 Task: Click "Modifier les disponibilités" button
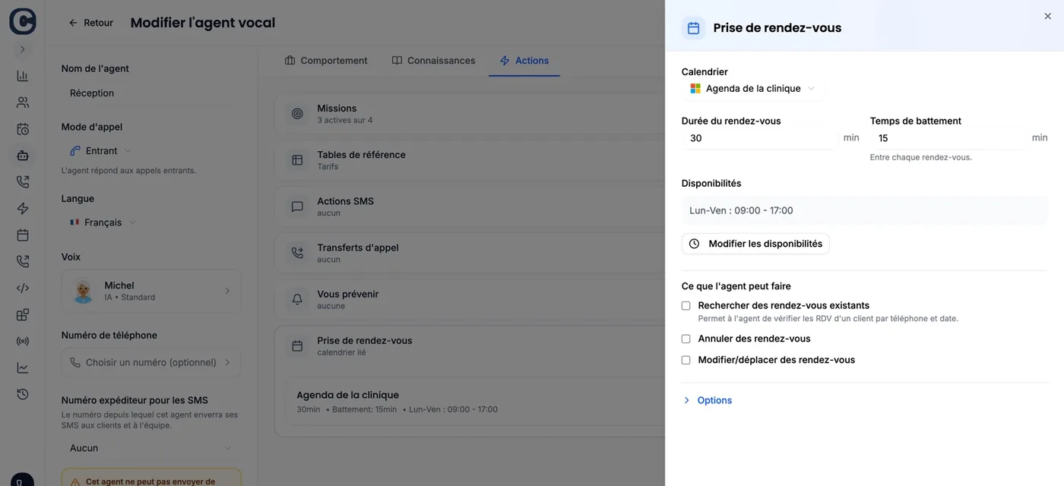755,244
